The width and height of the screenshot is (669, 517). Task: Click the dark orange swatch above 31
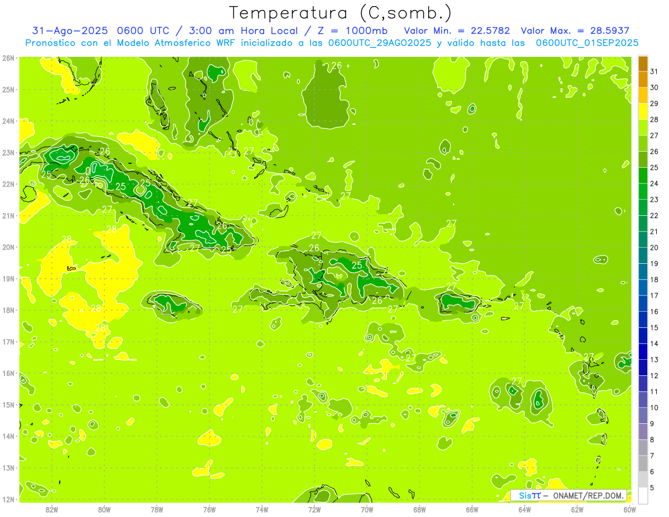[x=643, y=64]
